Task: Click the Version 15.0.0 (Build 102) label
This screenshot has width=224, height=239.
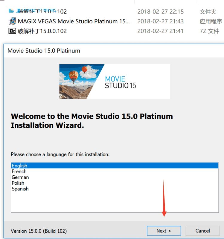Action: (39, 231)
